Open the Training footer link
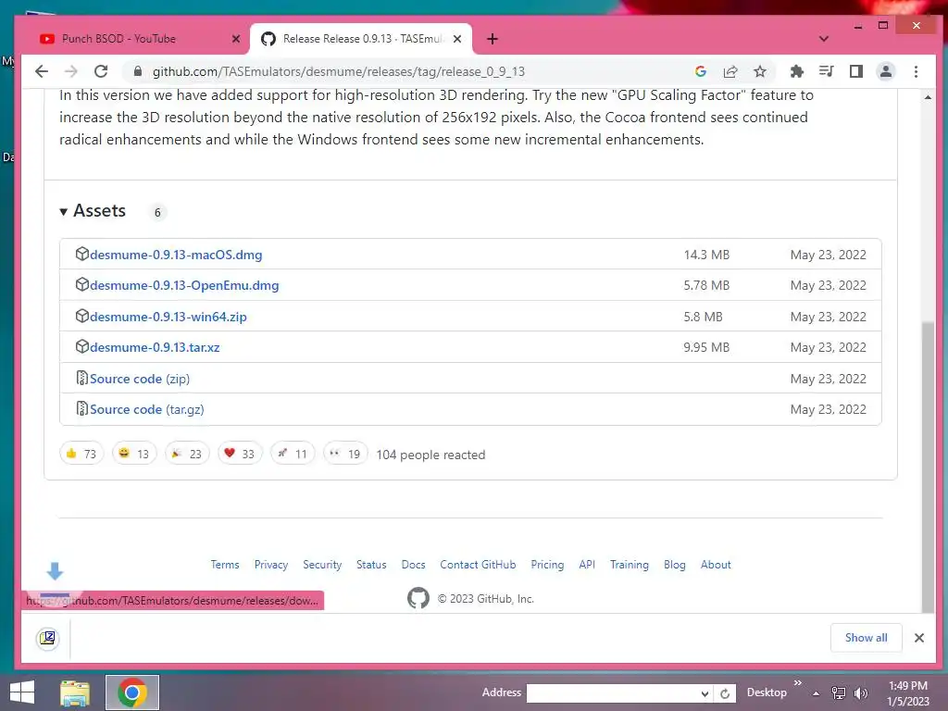The width and height of the screenshot is (948, 711). point(630,565)
